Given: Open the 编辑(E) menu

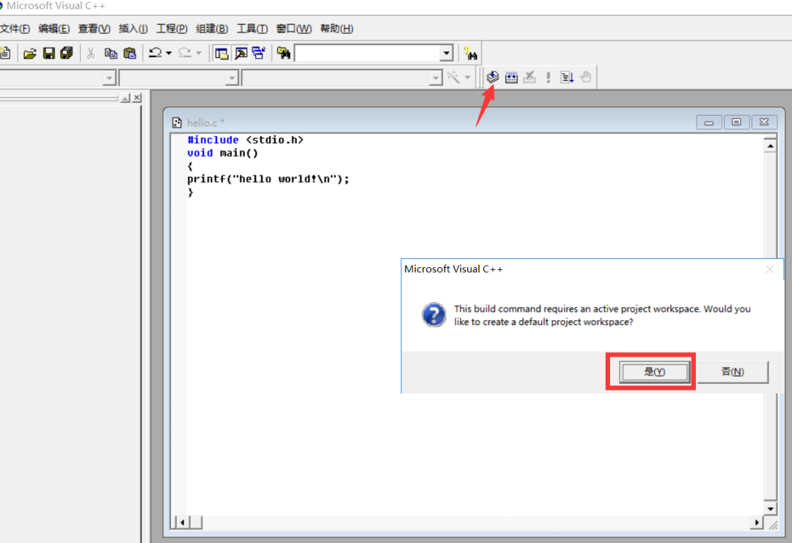Looking at the screenshot, I should click(54, 29).
